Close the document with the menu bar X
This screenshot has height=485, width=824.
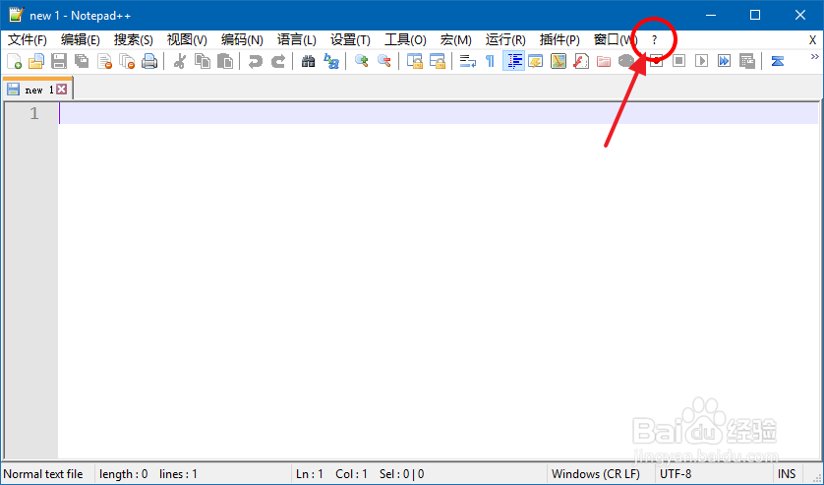[x=812, y=40]
